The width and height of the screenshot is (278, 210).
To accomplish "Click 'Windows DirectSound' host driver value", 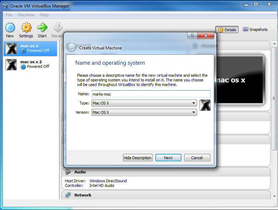I will click(108, 181).
